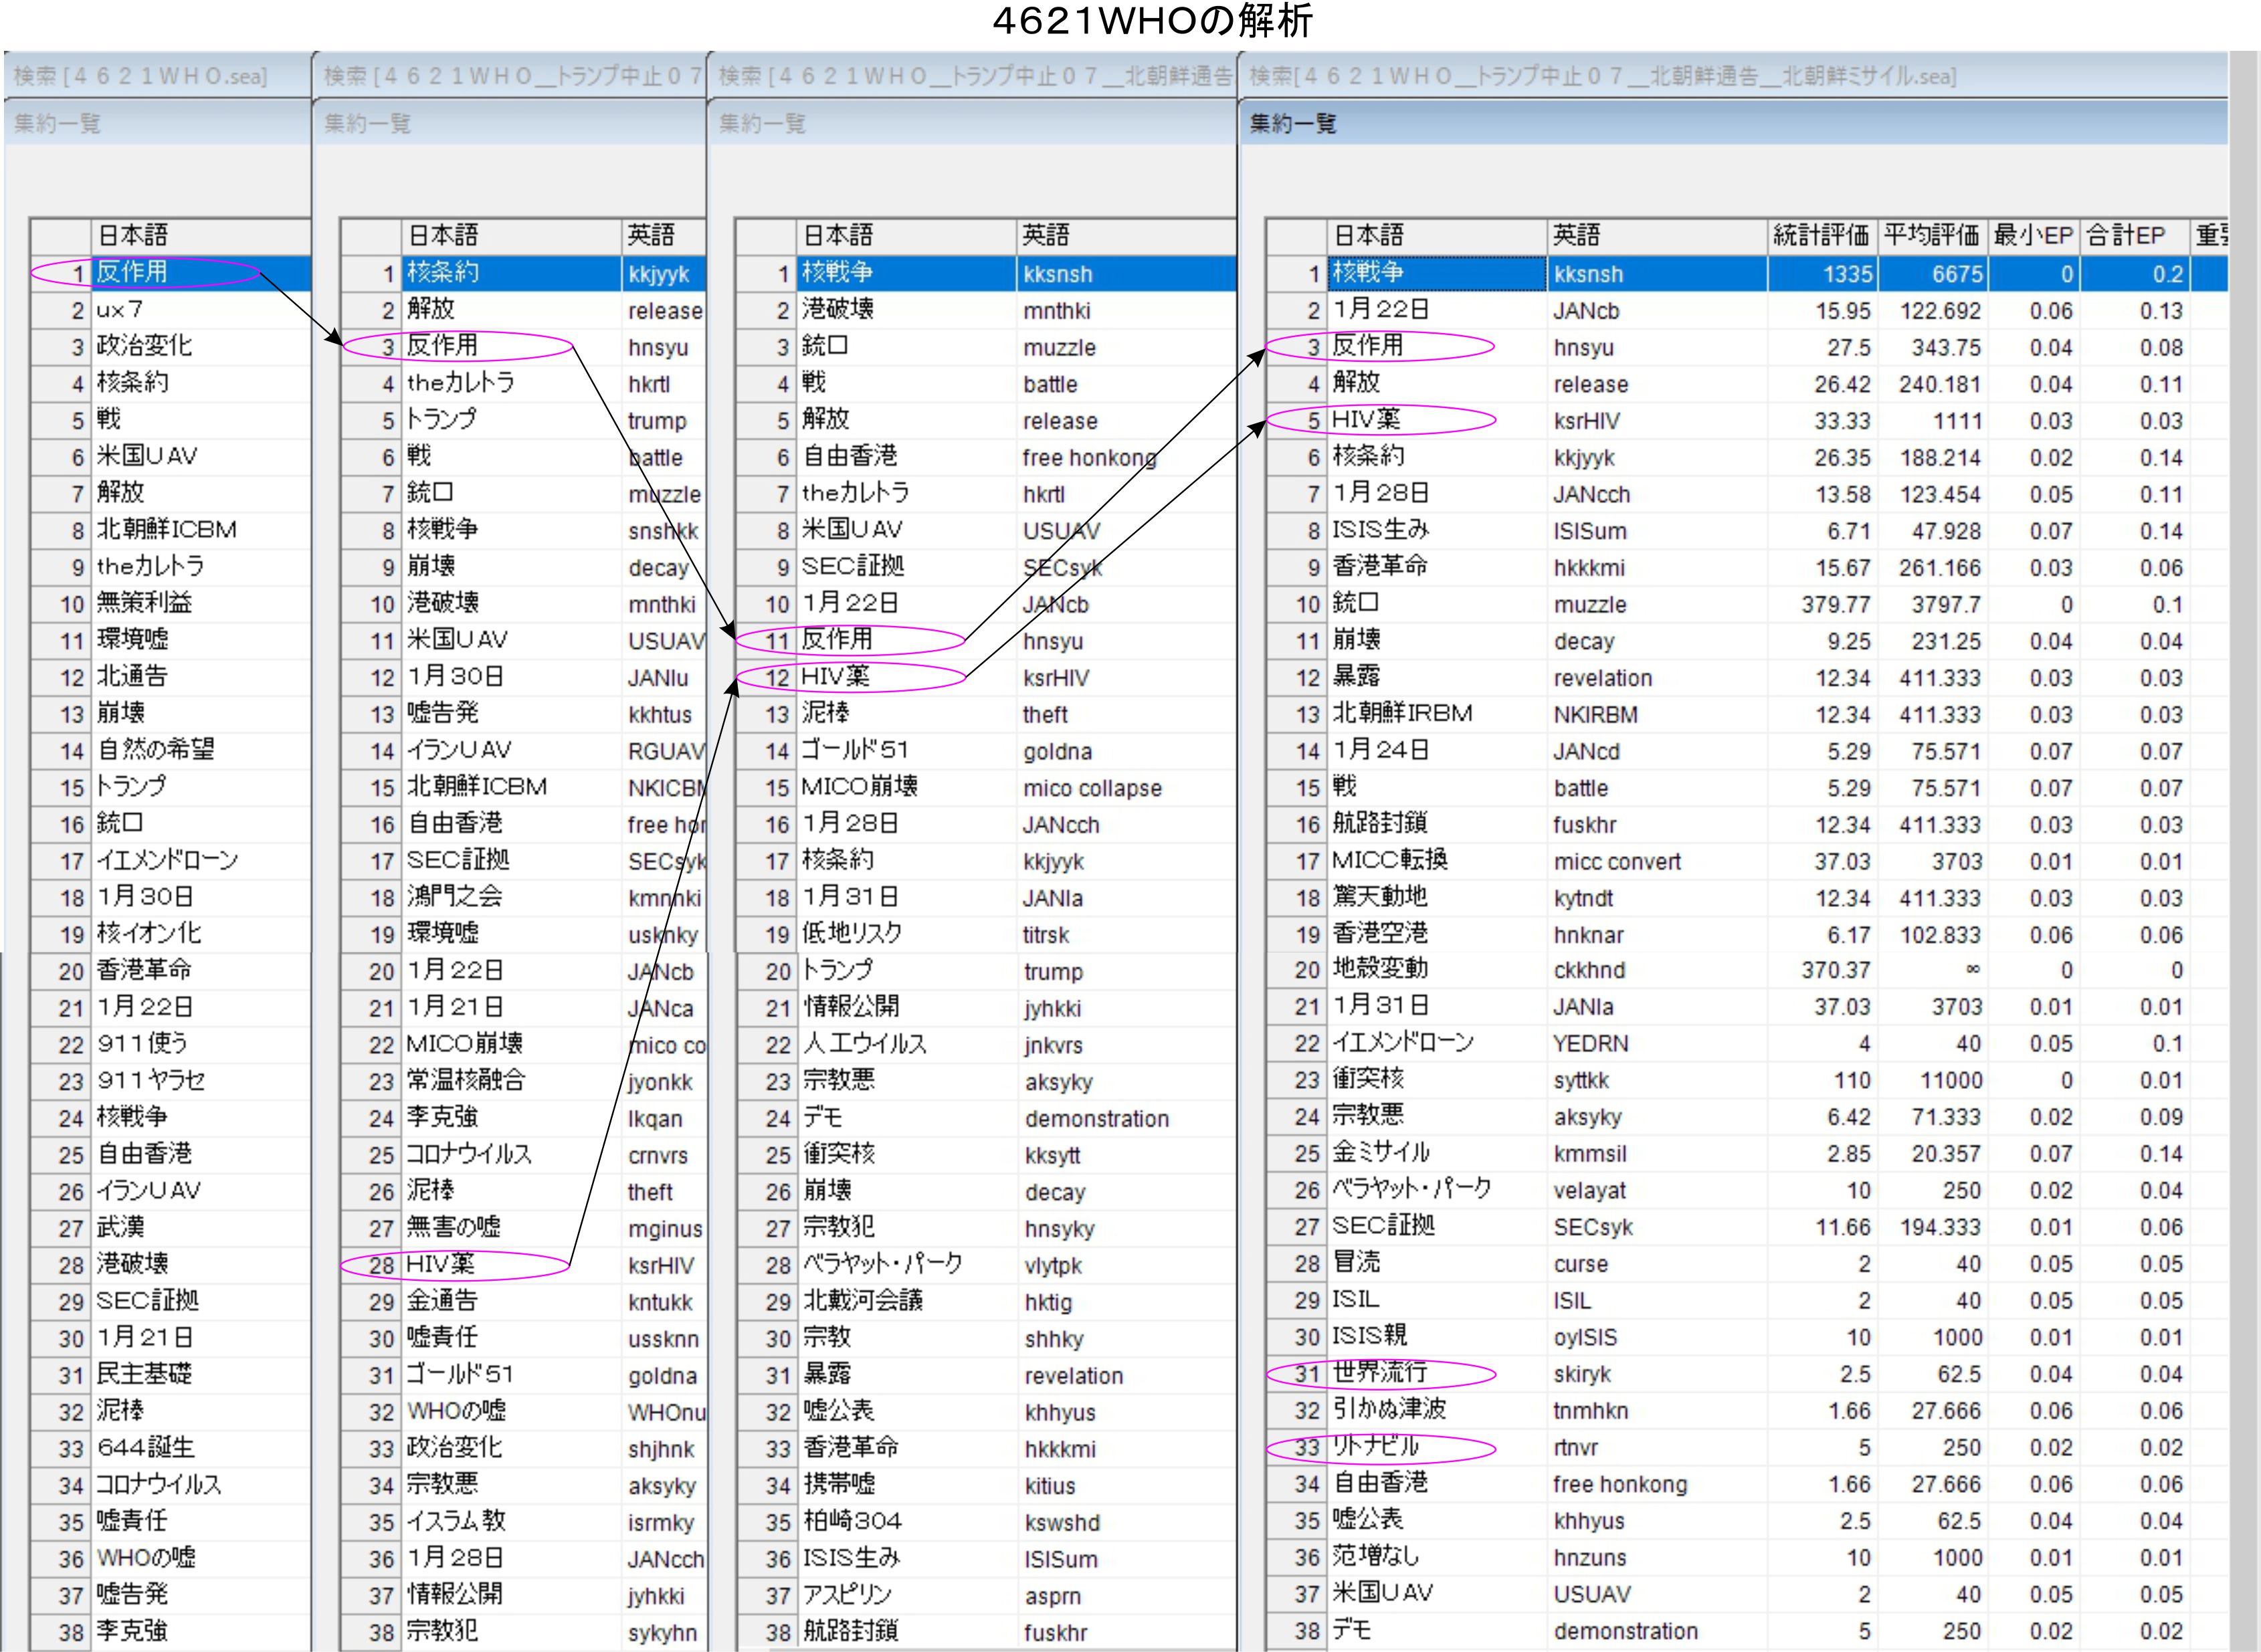The width and height of the screenshot is (2261, 1652).
Task: Click the 平均評価 column header
Action: [1931, 236]
